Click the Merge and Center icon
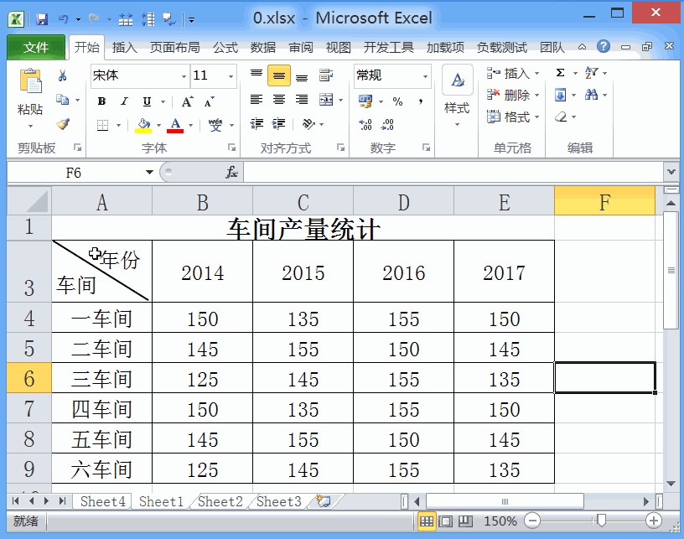 tap(327, 101)
